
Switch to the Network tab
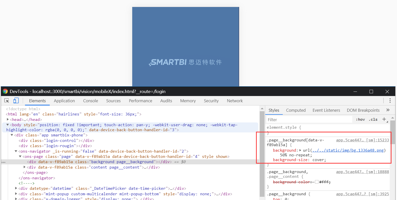tap(235, 101)
